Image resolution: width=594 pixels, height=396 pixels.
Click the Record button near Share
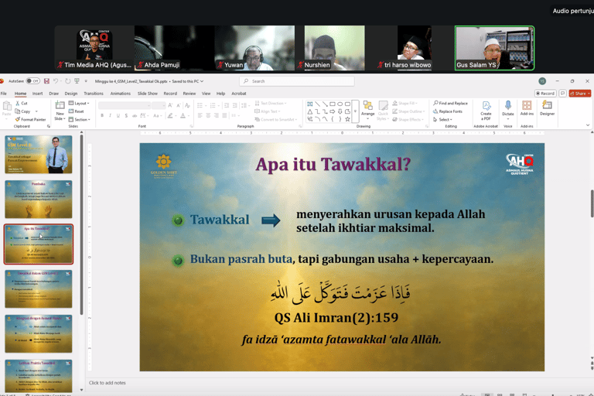545,94
